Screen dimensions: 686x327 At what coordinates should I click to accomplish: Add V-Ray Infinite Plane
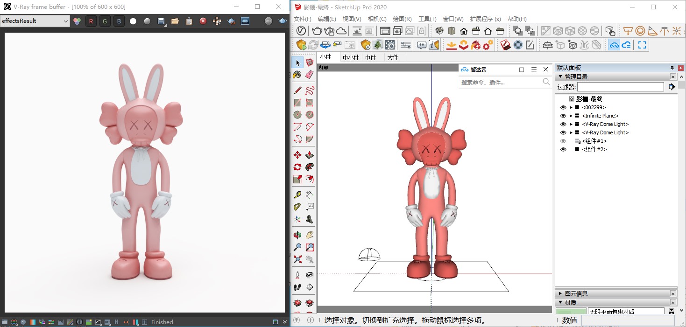(x=548, y=45)
